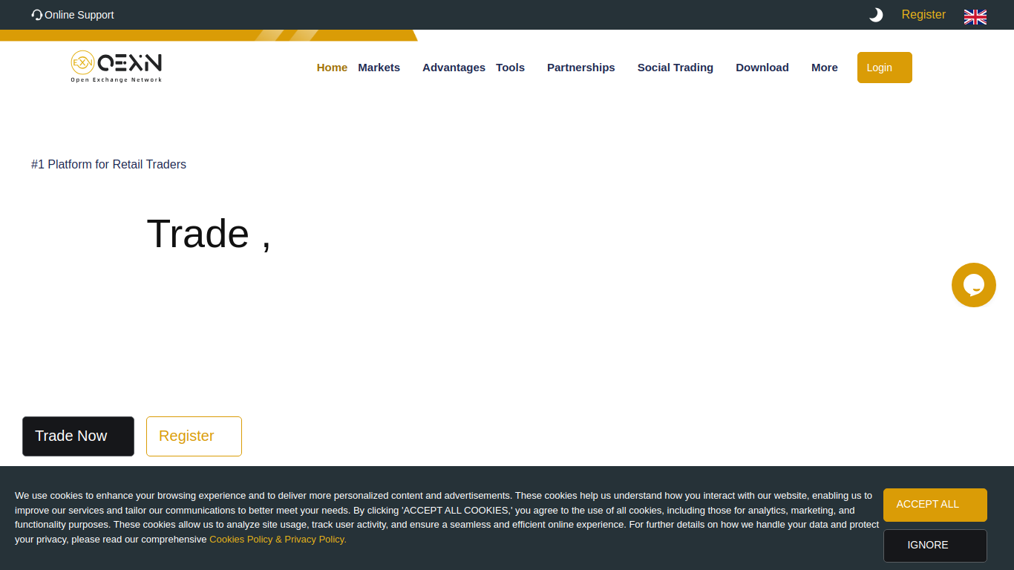Expand the More menu
Image resolution: width=1014 pixels, height=570 pixels.
point(825,68)
